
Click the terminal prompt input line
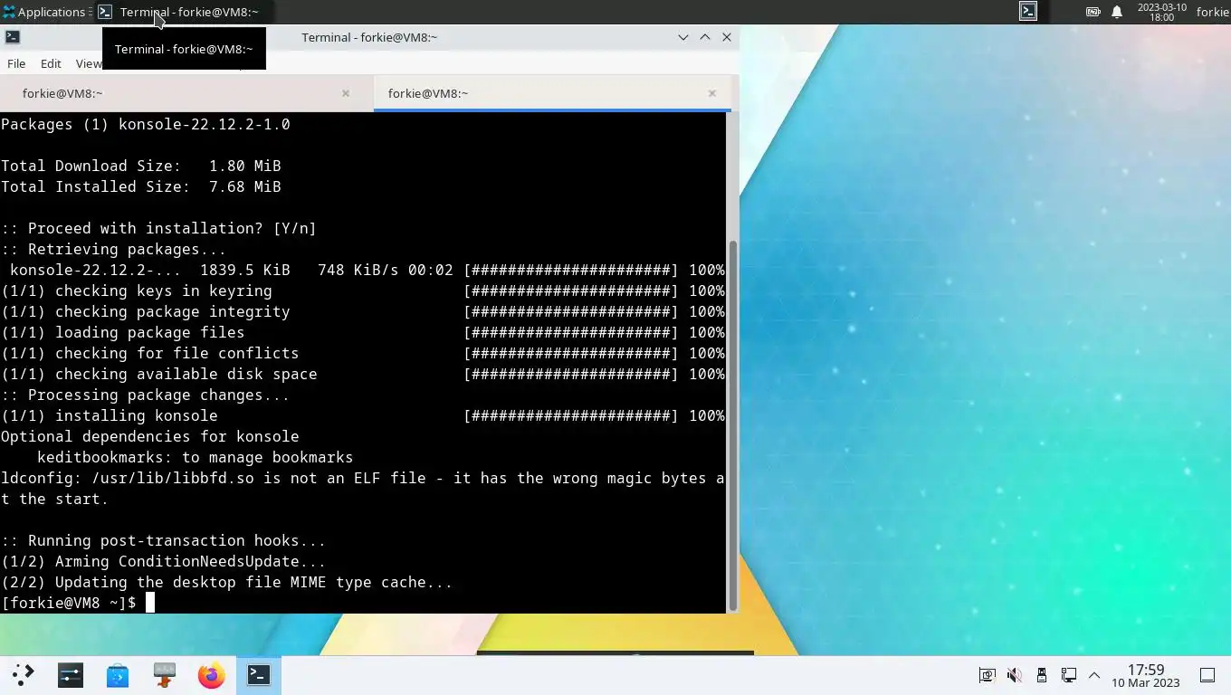pyautogui.click(x=362, y=603)
